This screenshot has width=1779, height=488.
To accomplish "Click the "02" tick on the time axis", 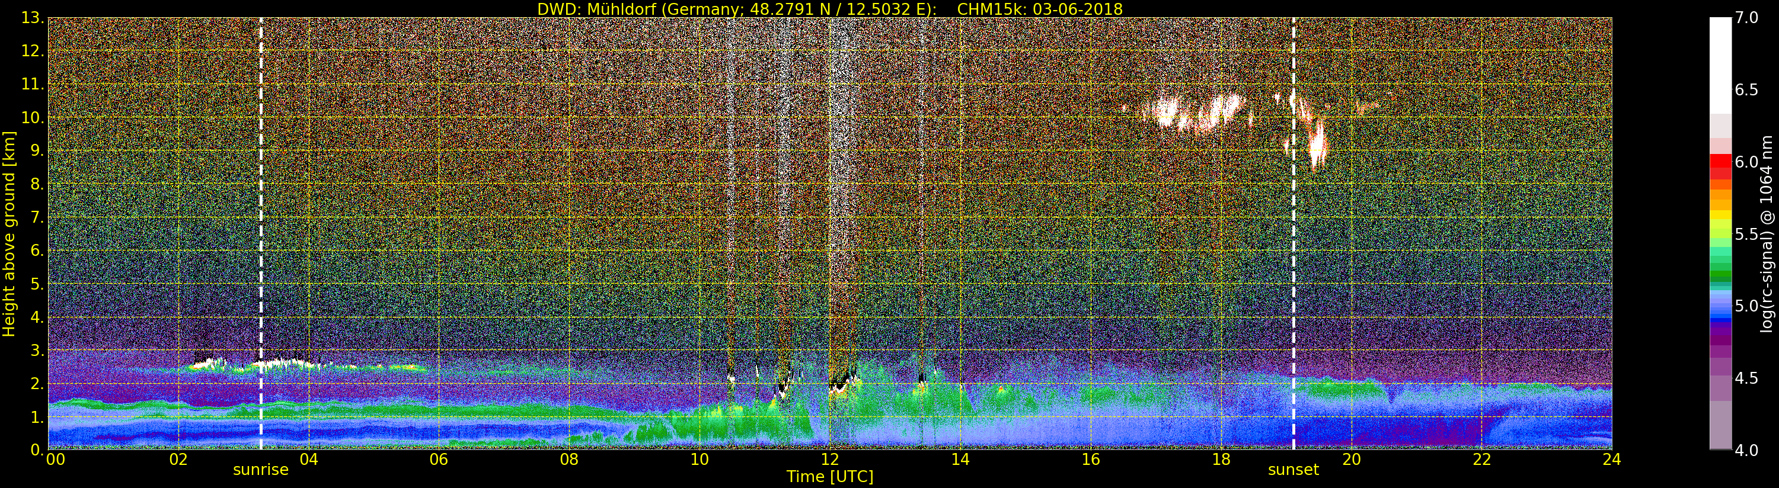I will click(x=178, y=460).
